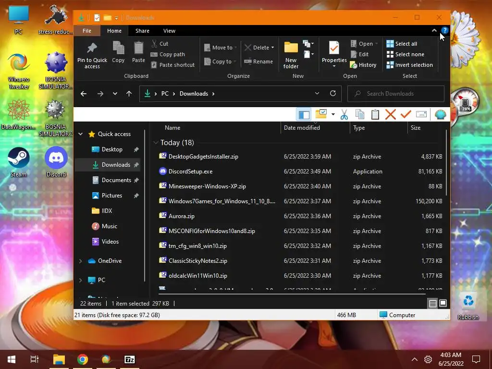Click Invert selection in the ribbon
This screenshot has width=492, height=369.
(x=409, y=65)
